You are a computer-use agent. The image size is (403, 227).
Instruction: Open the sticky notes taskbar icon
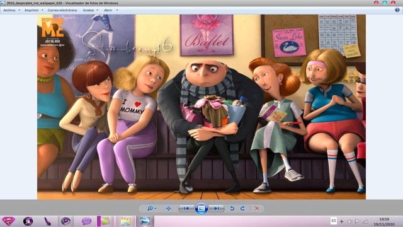coord(105,221)
